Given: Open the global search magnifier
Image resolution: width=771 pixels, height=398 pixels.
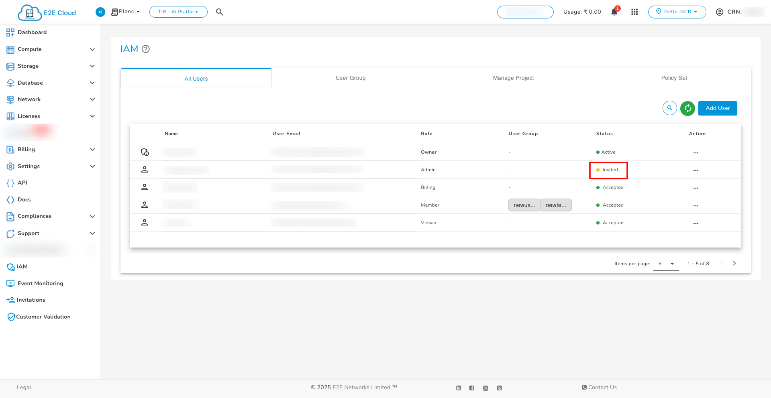Looking at the screenshot, I should [220, 12].
